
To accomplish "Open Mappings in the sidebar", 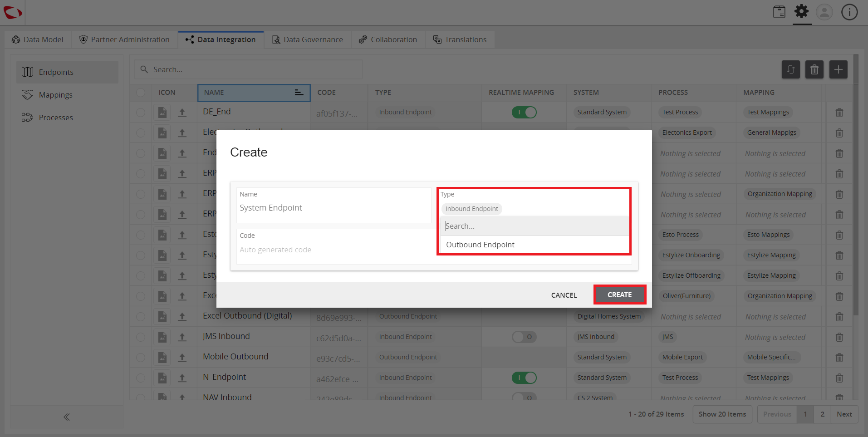I will [x=68, y=95].
